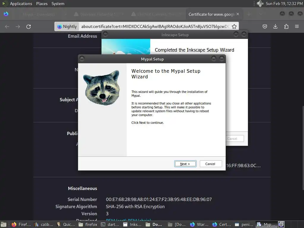
Task: Click the Nightly logo icon left of the tabs
Action: tap(6, 14)
